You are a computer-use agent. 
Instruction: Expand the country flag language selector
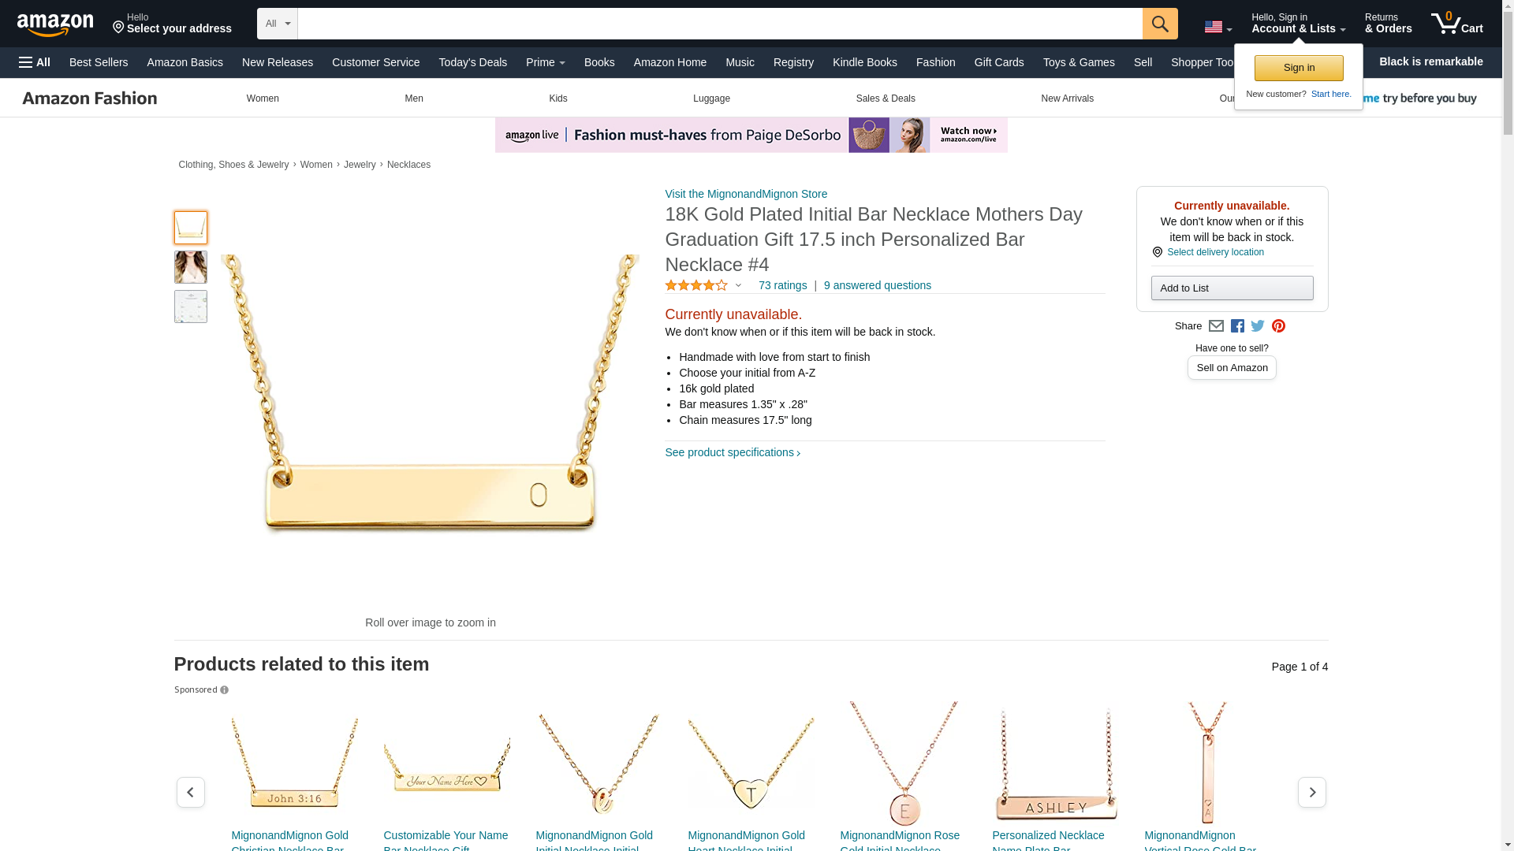pos(1218,27)
